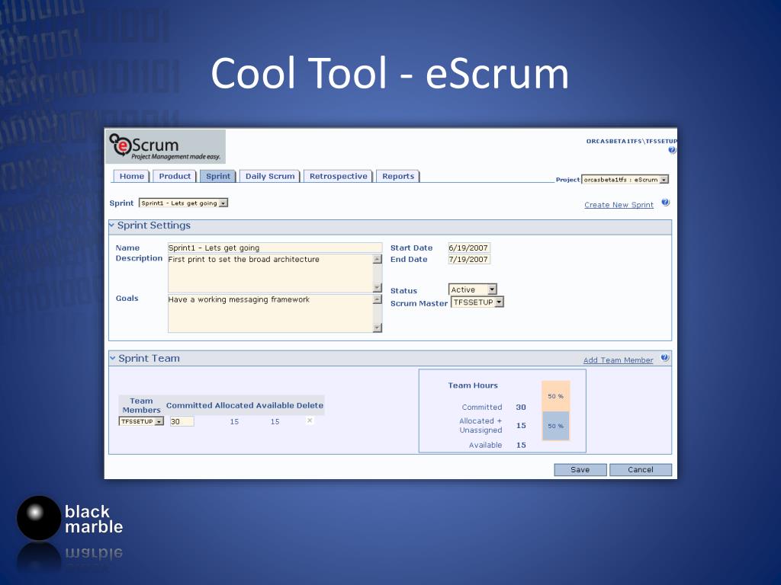Viewport: 781px width, 585px height.
Task: Click the Create New Sprint link
Action: coord(619,205)
